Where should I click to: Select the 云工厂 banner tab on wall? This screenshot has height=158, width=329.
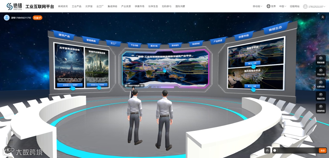point(114,43)
